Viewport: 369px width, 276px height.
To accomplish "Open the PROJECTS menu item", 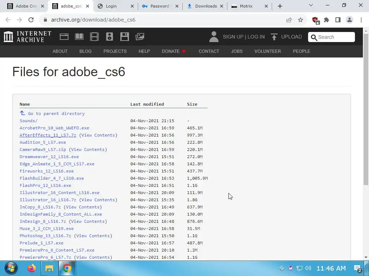I will 115,51.
